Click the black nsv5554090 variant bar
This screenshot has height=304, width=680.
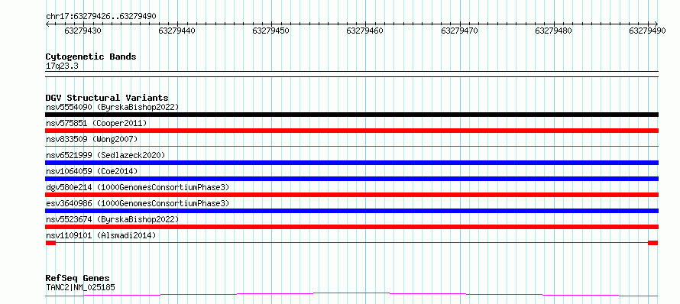click(x=351, y=115)
